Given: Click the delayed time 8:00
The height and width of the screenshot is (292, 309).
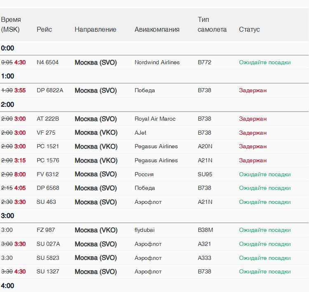Looking at the screenshot, I should click(x=20, y=174).
